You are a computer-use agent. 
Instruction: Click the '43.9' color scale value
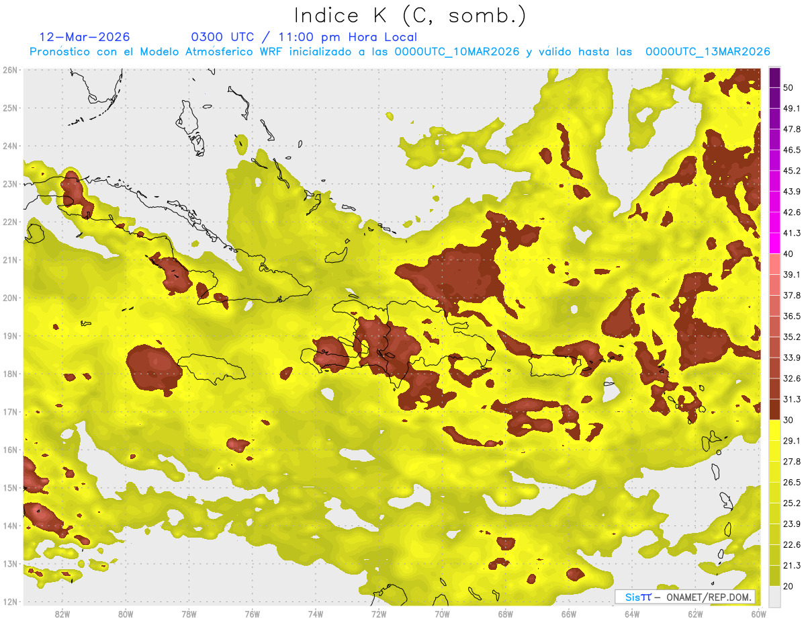point(791,192)
